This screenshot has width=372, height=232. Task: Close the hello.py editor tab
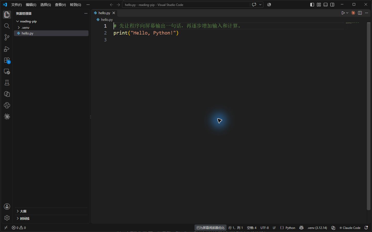click(x=114, y=13)
